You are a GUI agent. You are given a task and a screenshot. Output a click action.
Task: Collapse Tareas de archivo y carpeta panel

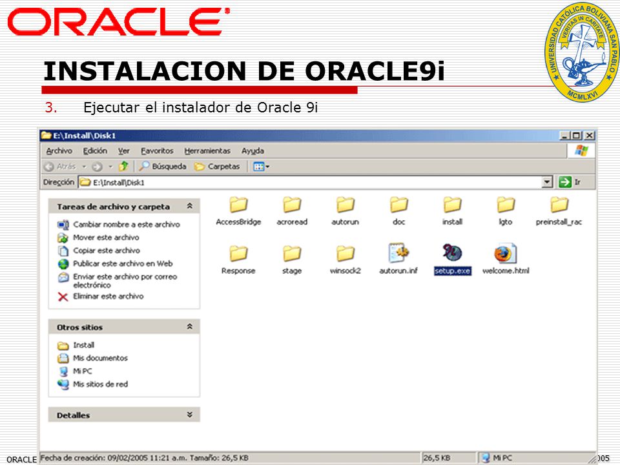pyautogui.click(x=189, y=207)
